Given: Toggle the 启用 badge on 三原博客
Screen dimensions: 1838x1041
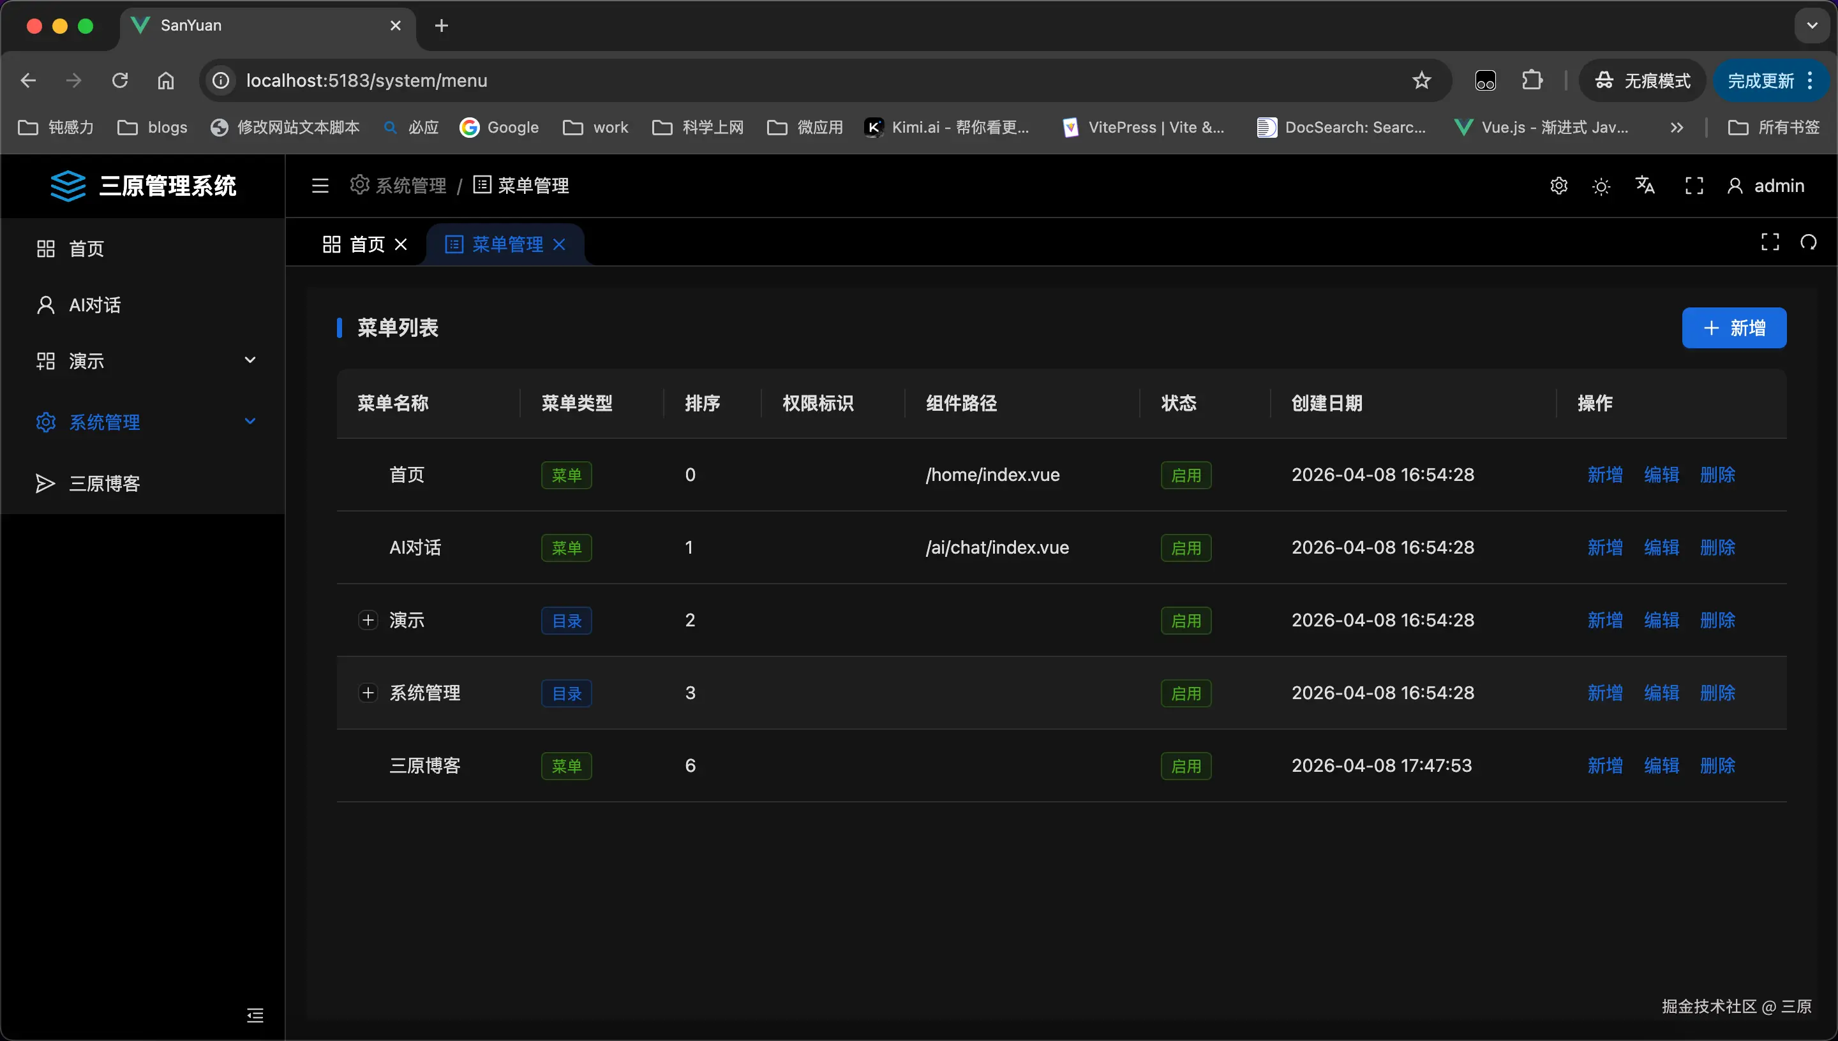Looking at the screenshot, I should [1186, 765].
